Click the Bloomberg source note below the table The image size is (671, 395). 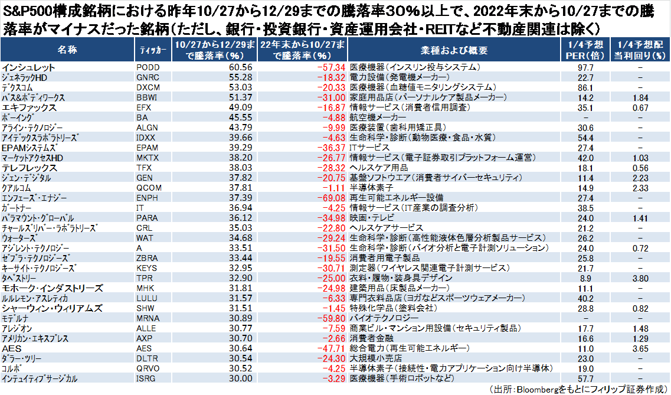pos(578,390)
